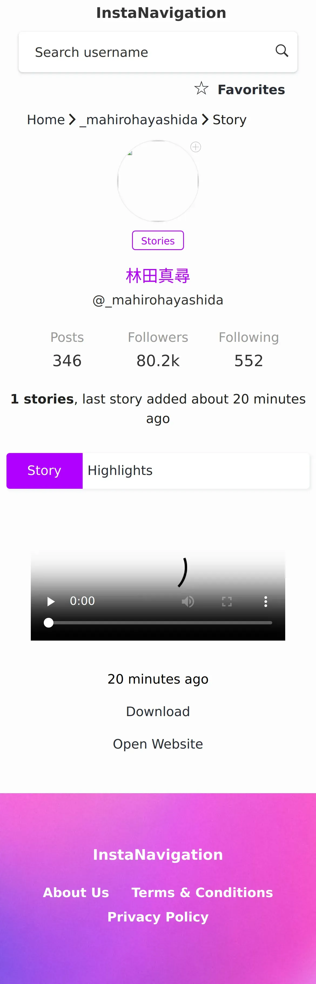Click the Favorites star icon
This screenshot has height=984, width=316.
tap(201, 88)
